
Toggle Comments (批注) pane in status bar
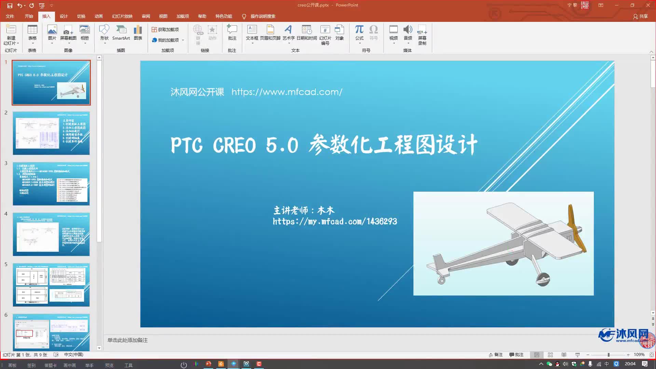coord(516,355)
